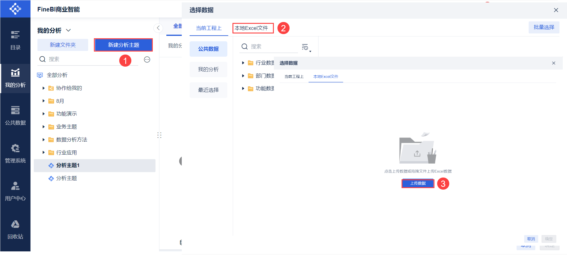Click the 8月 folder icon
The width and height of the screenshot is (567, 255).
click(51, 101)
